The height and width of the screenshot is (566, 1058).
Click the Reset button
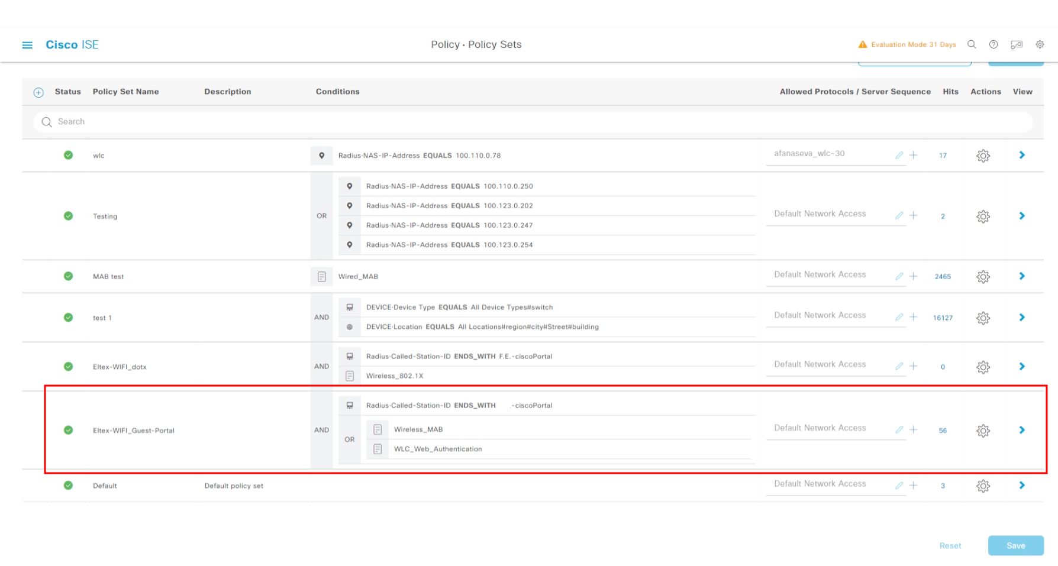(x=950, y=546)
